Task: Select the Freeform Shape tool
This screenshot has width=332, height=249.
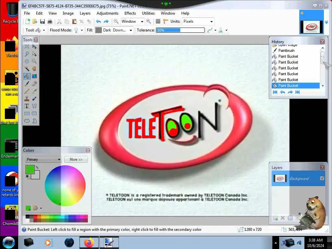Action: tap(34, 121)
